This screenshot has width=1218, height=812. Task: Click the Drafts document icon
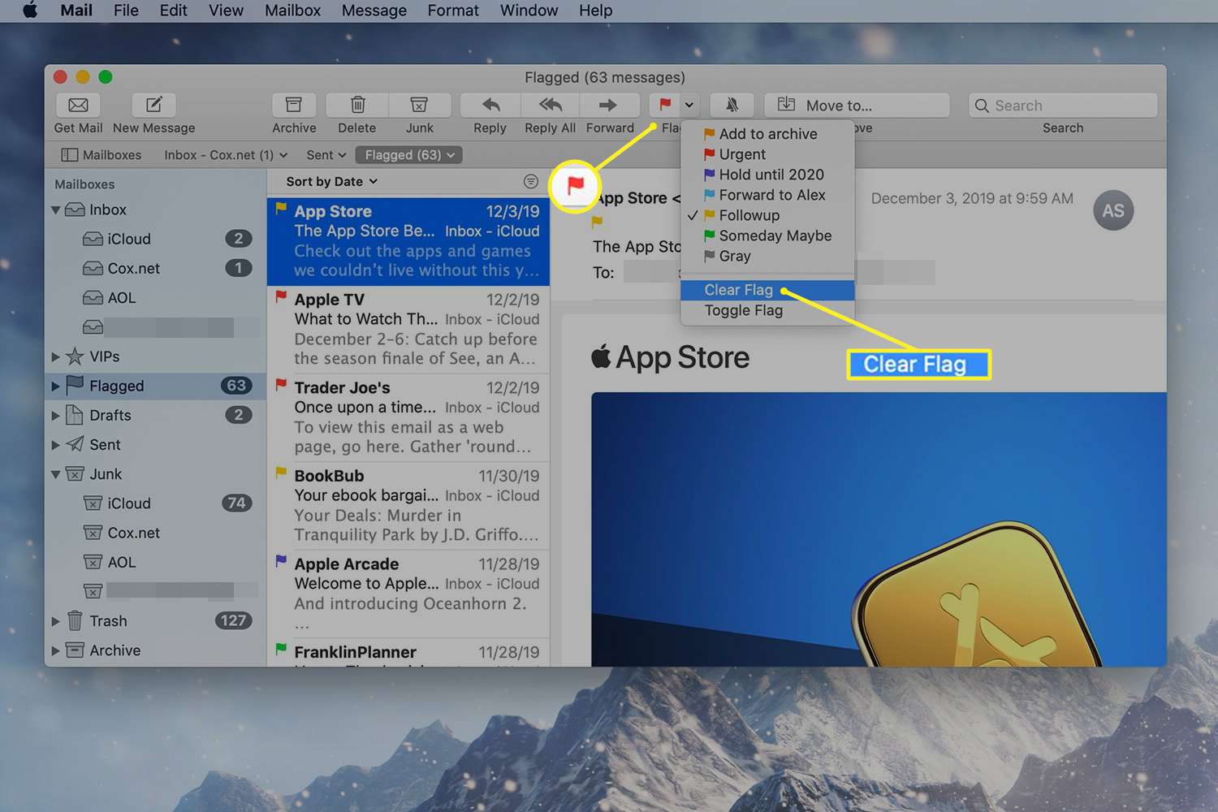(x=75, y=414)
